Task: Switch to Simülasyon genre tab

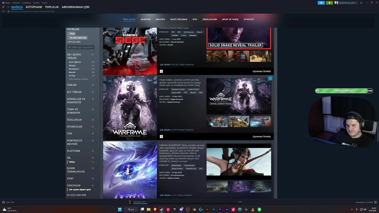Action: pyautogui.click(x=210, y=20)
